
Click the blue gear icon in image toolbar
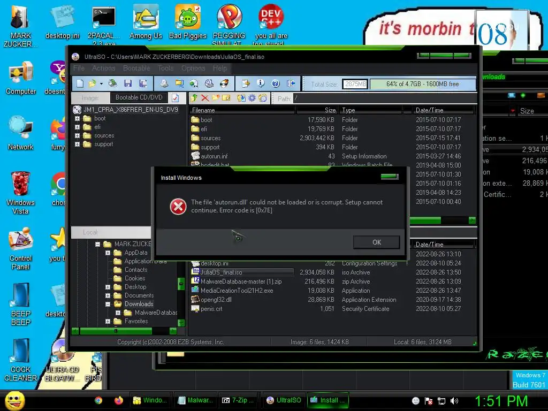point(252,98)
